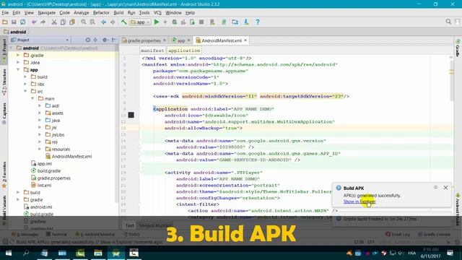The height and width of the screenshot is (260, 462).
Task: Open the Project Structure toolbar icon
Action: pos(235,22)
